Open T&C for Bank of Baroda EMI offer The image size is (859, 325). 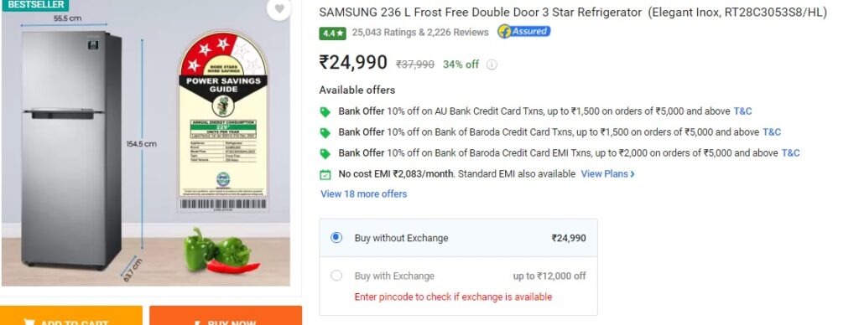pos(790,152)
